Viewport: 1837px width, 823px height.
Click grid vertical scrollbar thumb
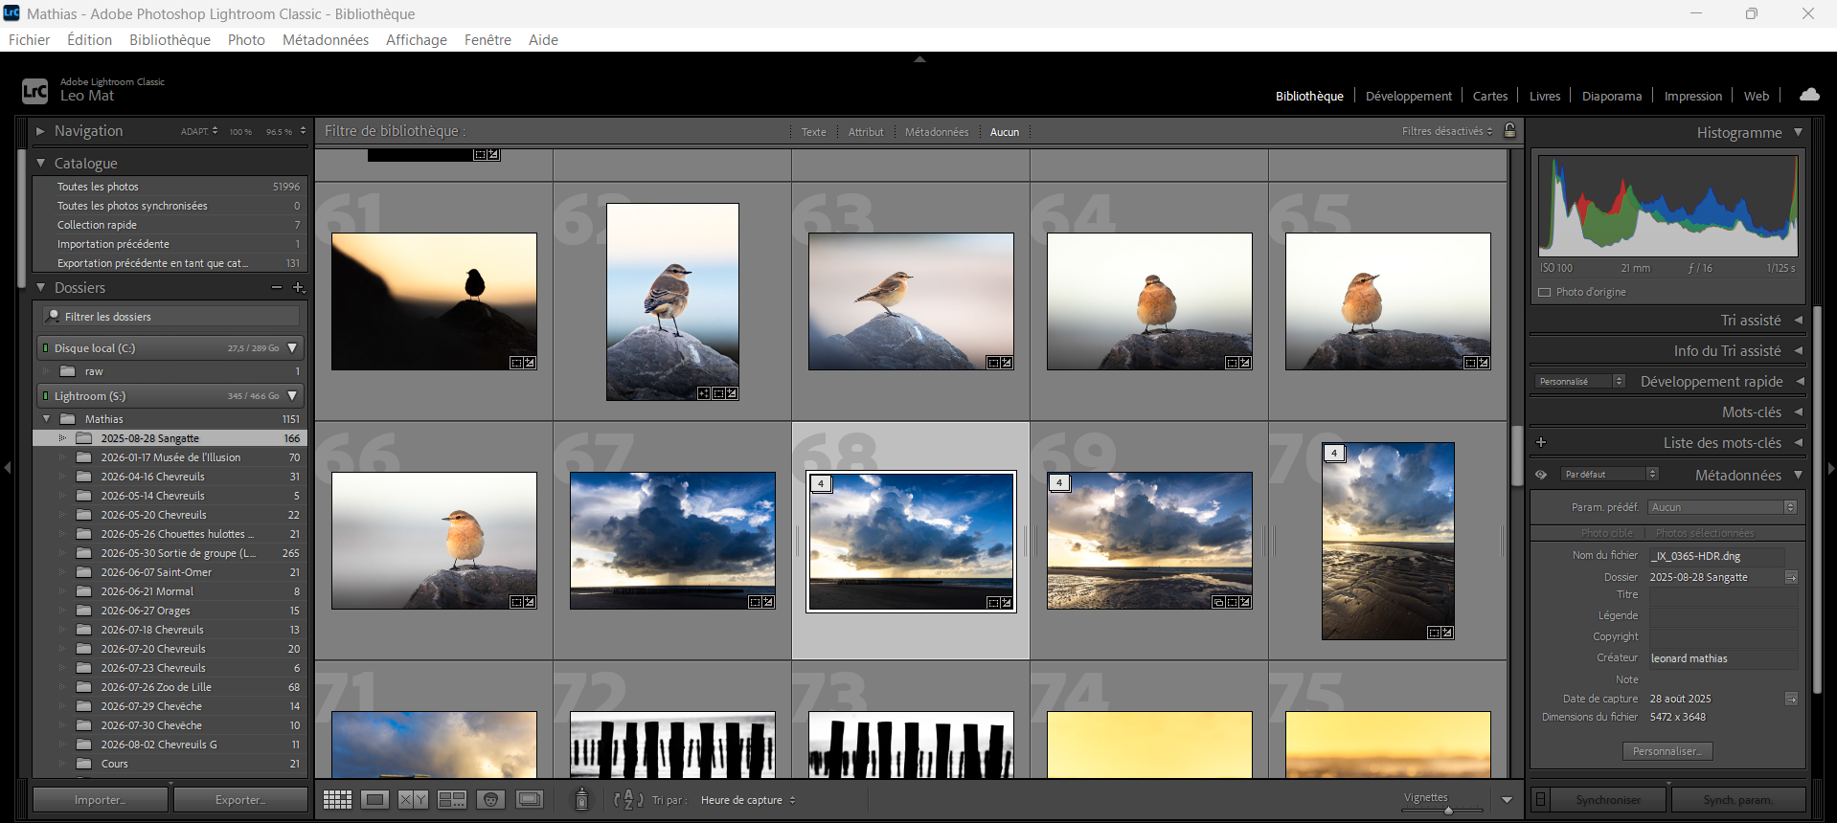coord(1517,456)
